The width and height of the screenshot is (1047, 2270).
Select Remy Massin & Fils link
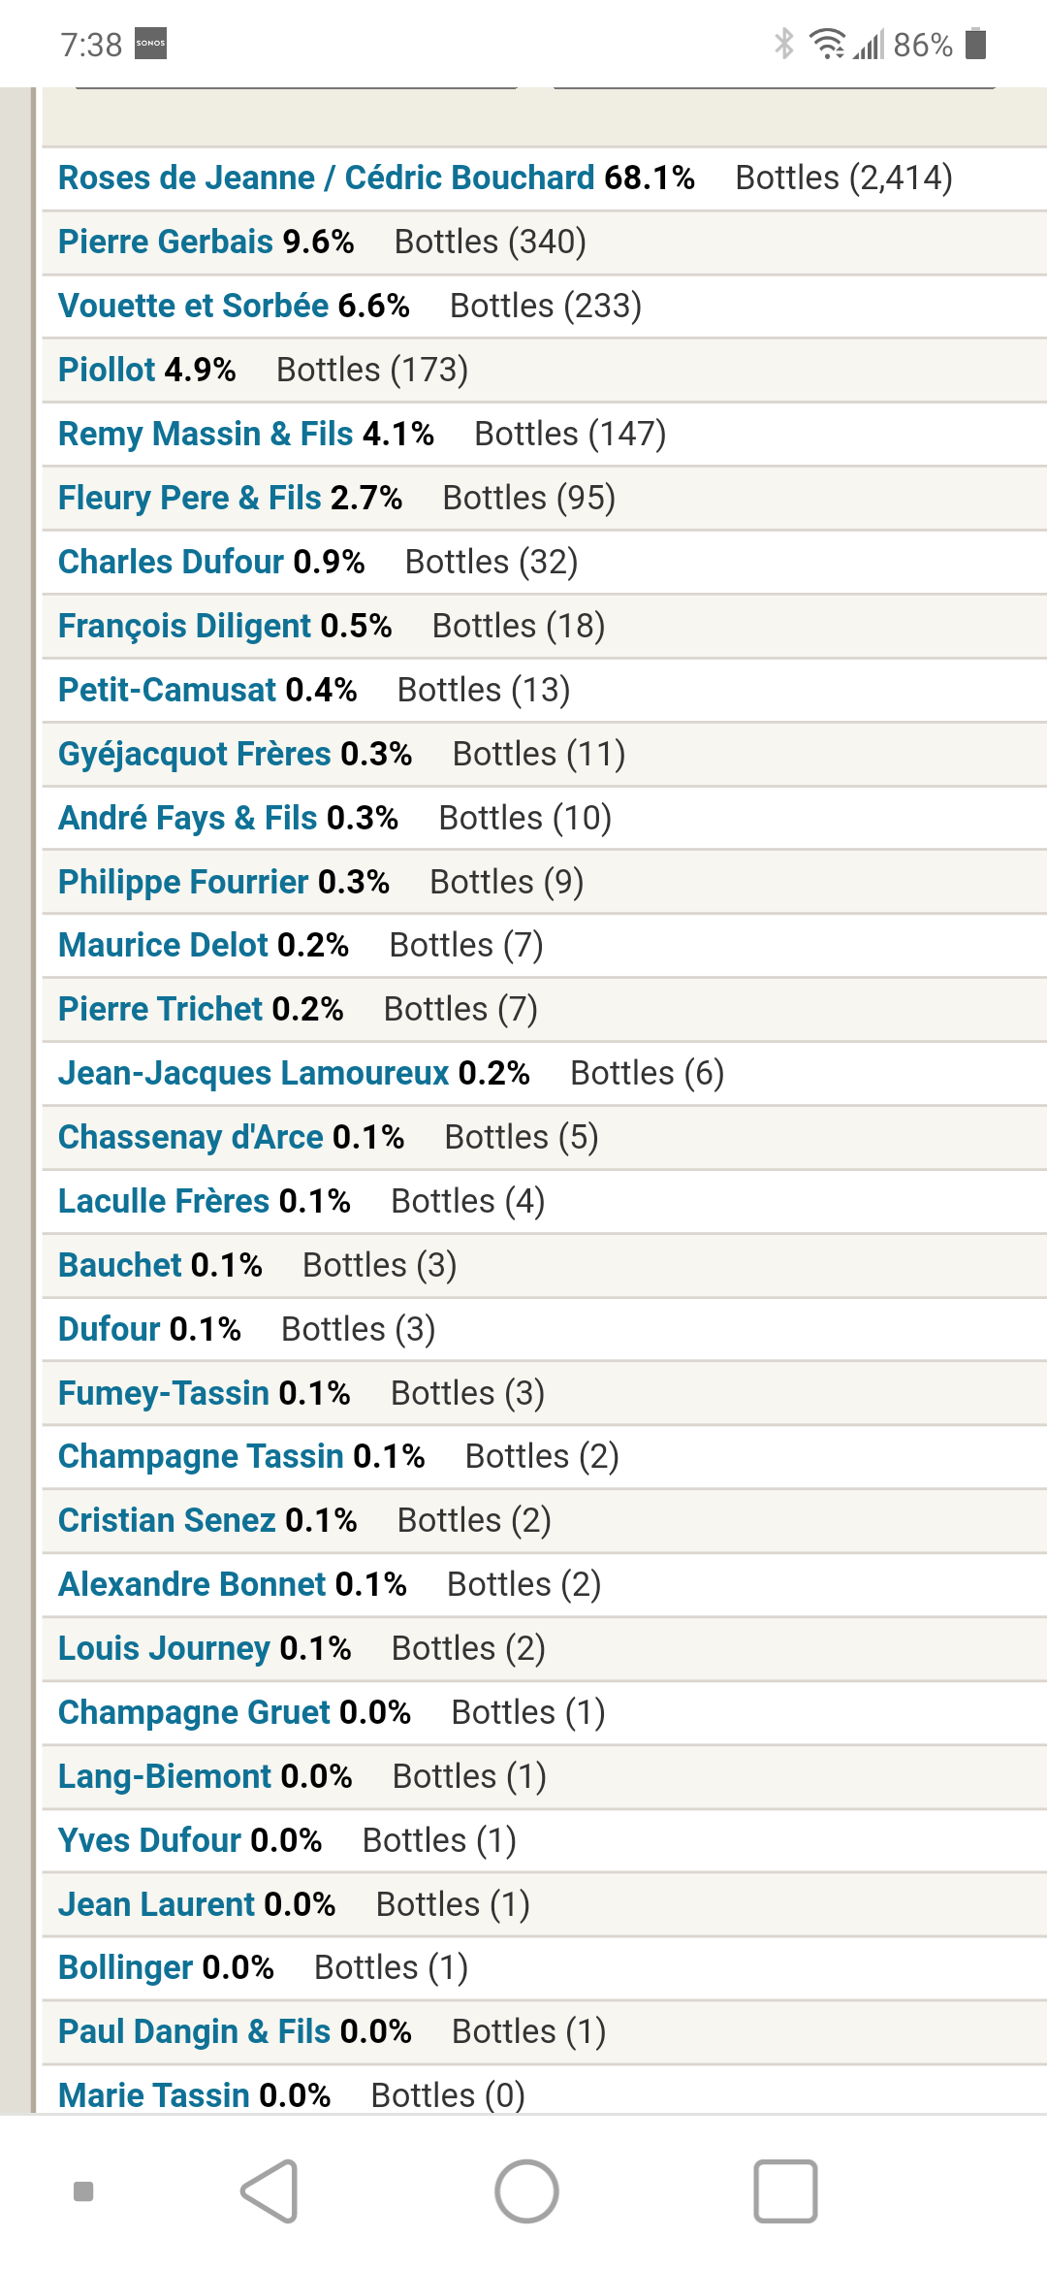click(206, 434)
